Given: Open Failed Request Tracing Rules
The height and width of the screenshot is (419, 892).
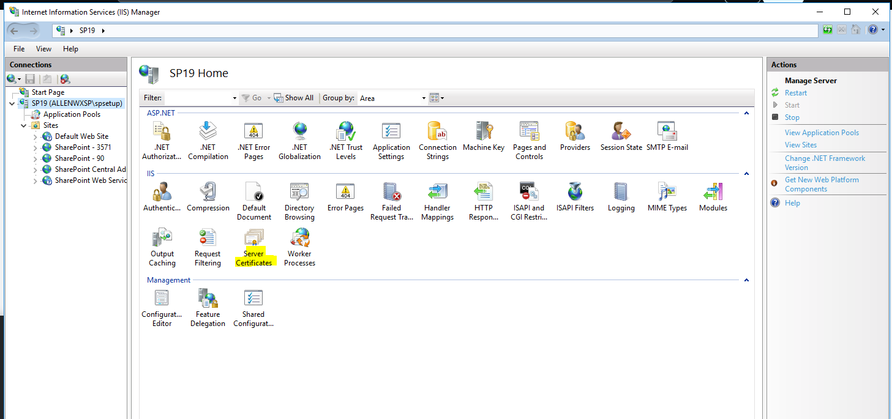Looking at the screenshot, I should click(392, 201).
